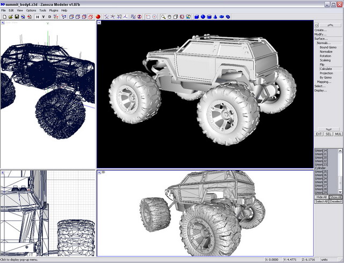Click the blue cylinder primitive icon
This screenshot has width=344, height=263.
click(x=209, y=17)
